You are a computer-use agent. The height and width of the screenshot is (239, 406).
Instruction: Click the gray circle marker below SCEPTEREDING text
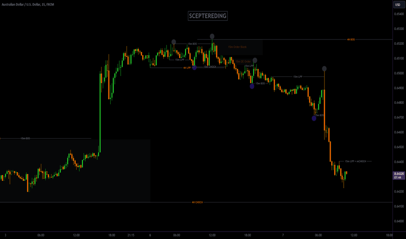coord(212,36)
